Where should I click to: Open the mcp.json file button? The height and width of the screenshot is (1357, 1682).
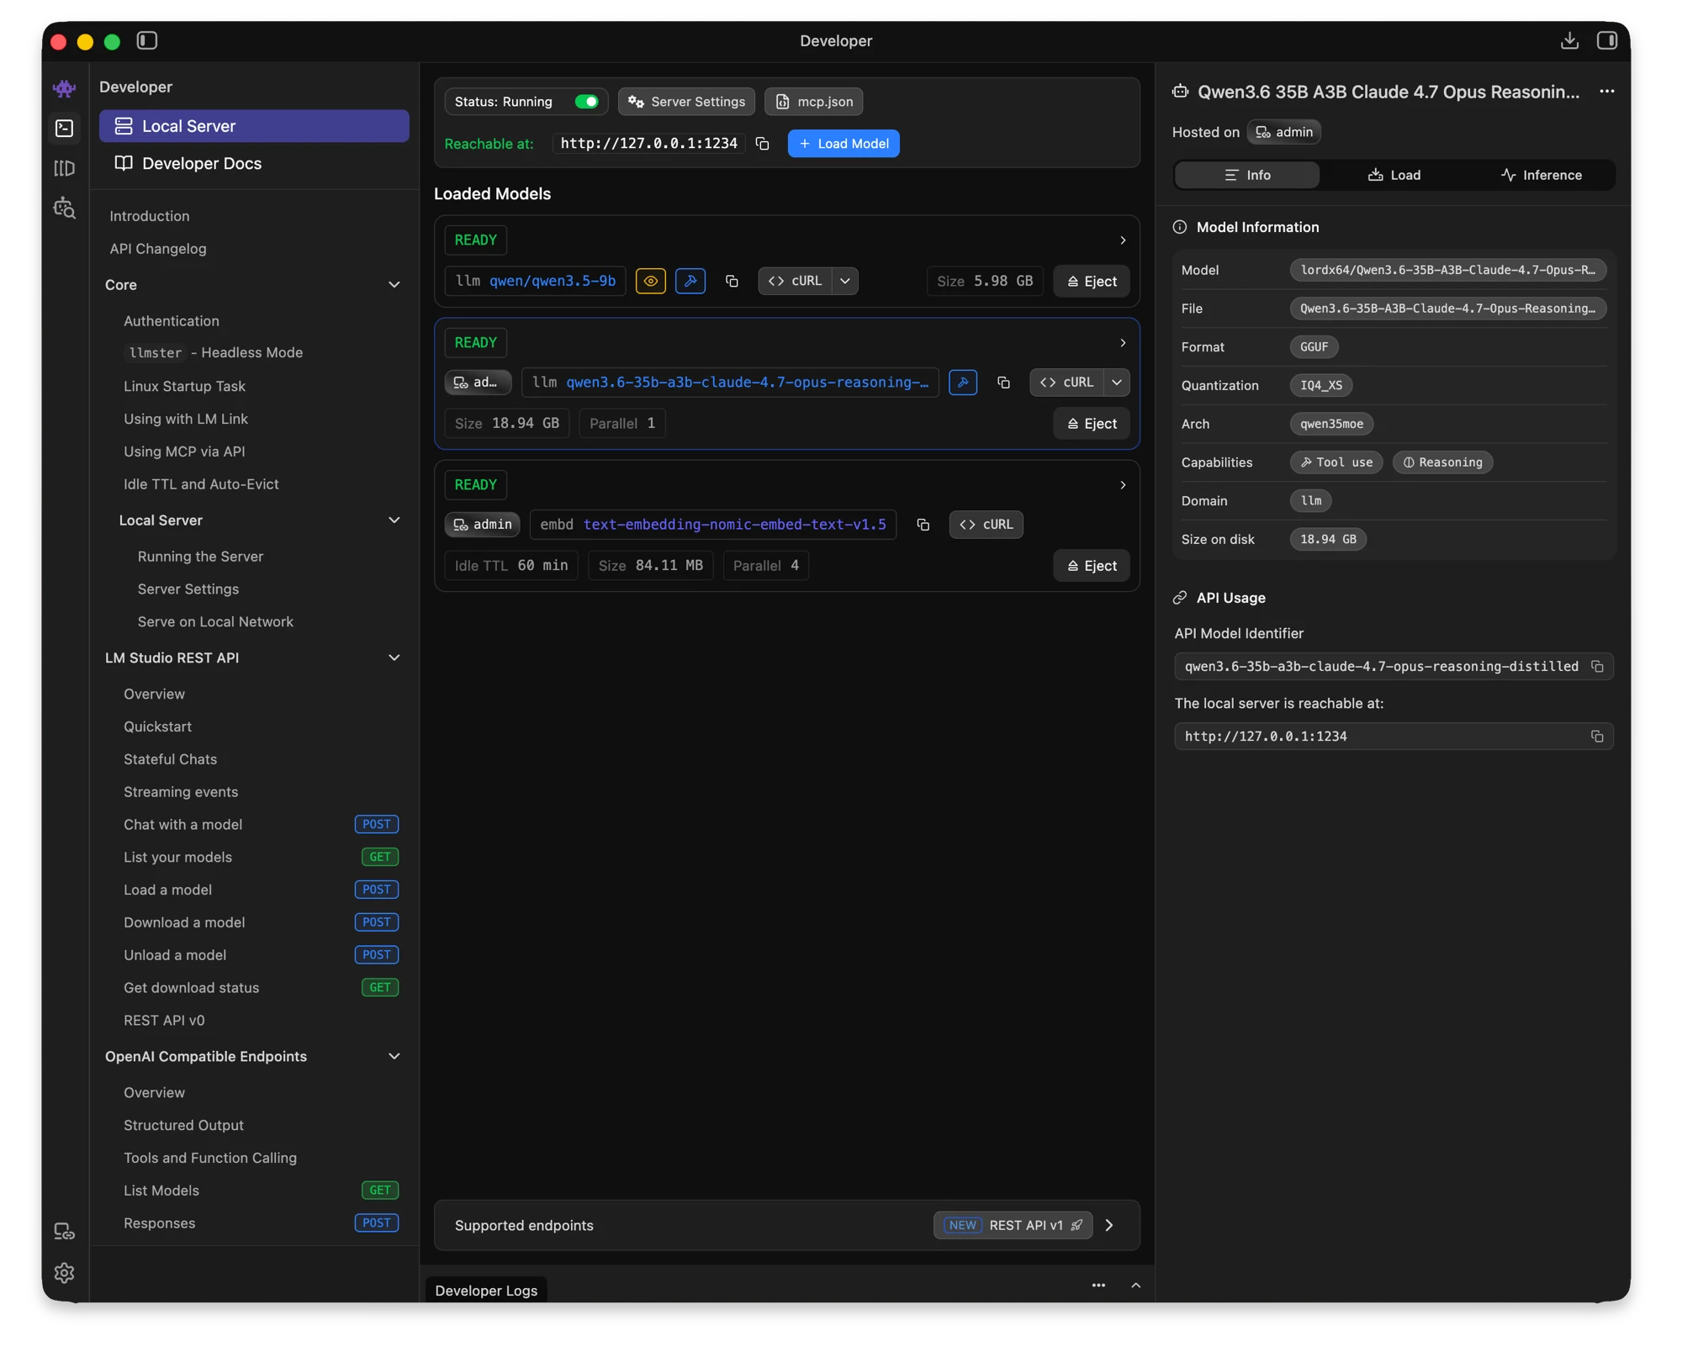coord(813,102)
